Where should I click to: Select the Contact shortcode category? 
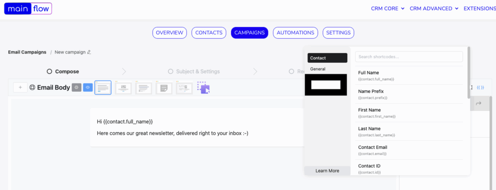coord(327,58)
